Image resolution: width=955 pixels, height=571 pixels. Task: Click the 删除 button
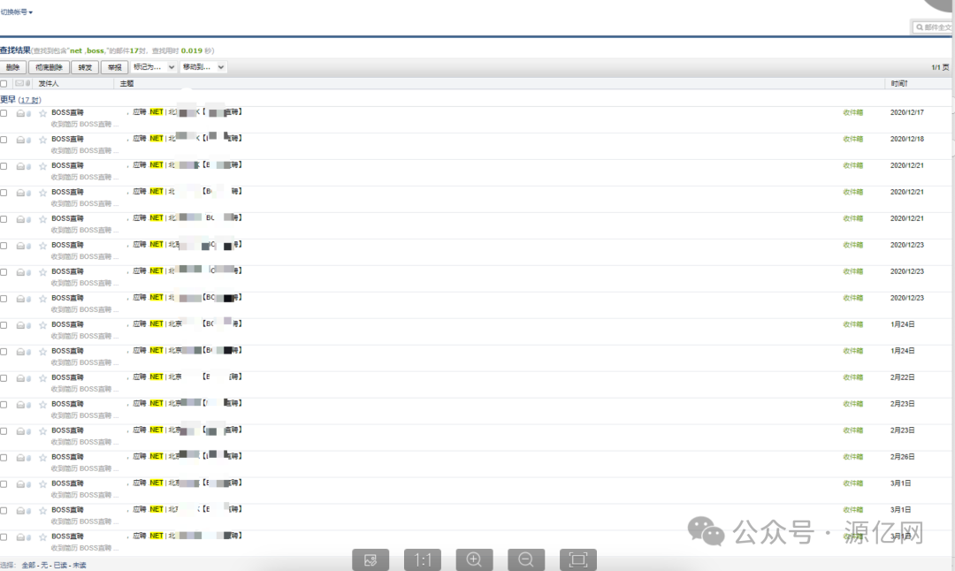coord(12,67)
